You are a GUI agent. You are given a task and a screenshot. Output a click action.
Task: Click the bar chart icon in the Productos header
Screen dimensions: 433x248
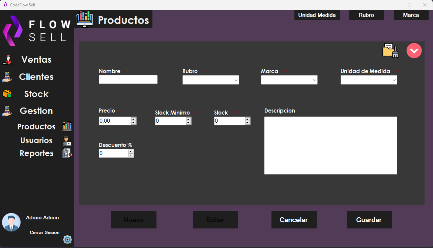click(84, 19)
